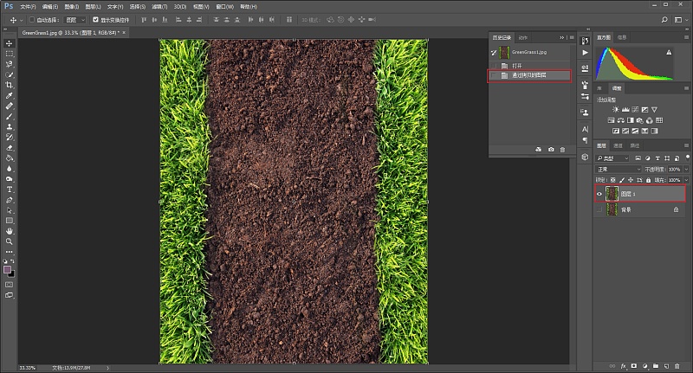Toggle the 自动选择 checkbox
Image resolution: width=693 pixels, height=373 pixels.
[32, 19]
